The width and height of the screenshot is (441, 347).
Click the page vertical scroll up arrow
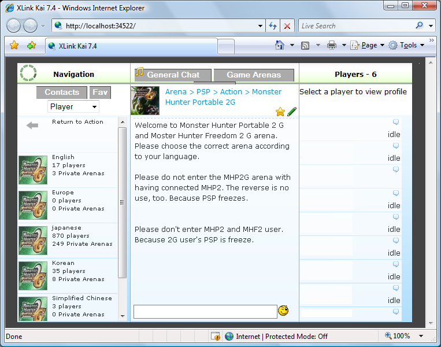431,62
